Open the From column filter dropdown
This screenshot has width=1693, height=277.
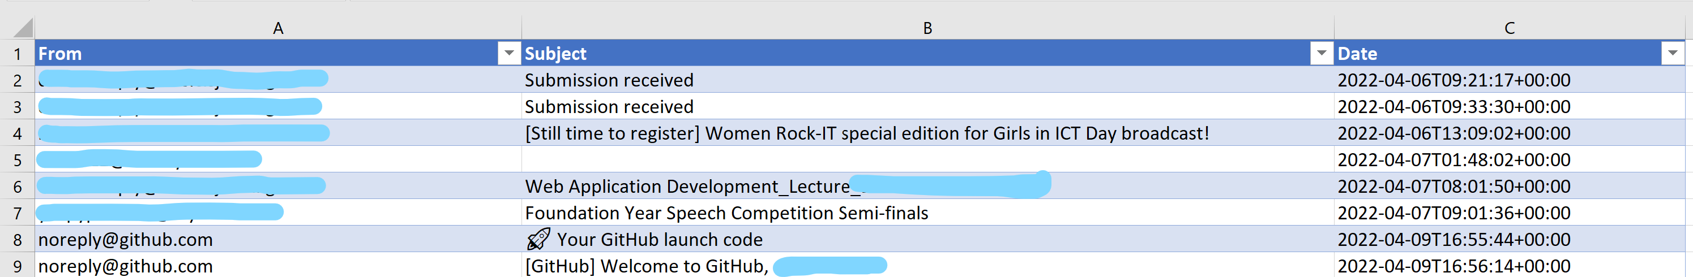508,53
